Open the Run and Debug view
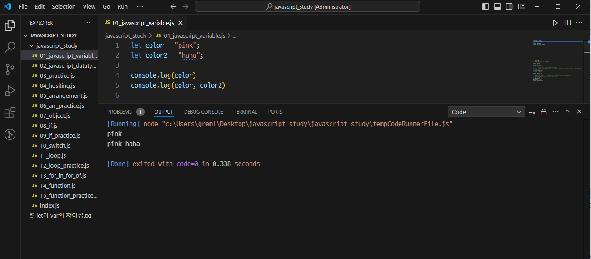591x259 pixels. [10, 91]
